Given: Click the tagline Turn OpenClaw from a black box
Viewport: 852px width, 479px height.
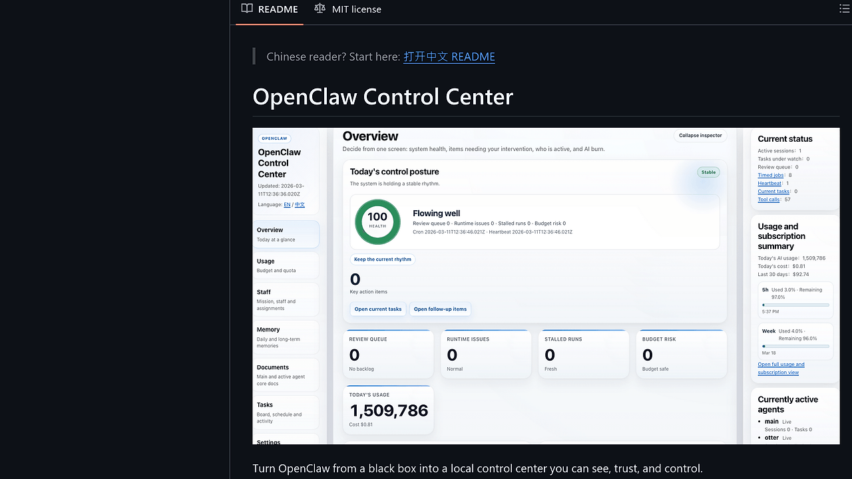Looking at the screenshot, I should tap(477, 468).
